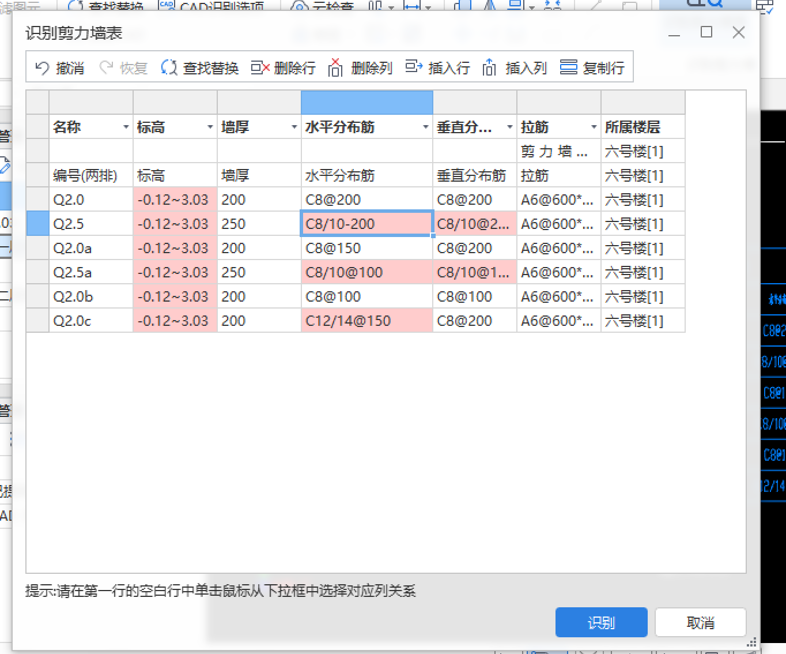Open the 墙厚 column dropdown

[x=294, y=127]
